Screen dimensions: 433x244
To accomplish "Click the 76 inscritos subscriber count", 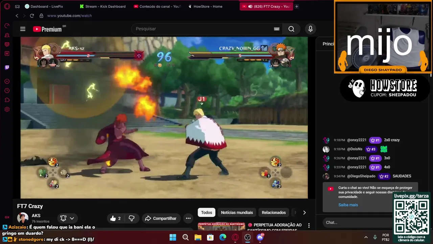I will 41,221.
